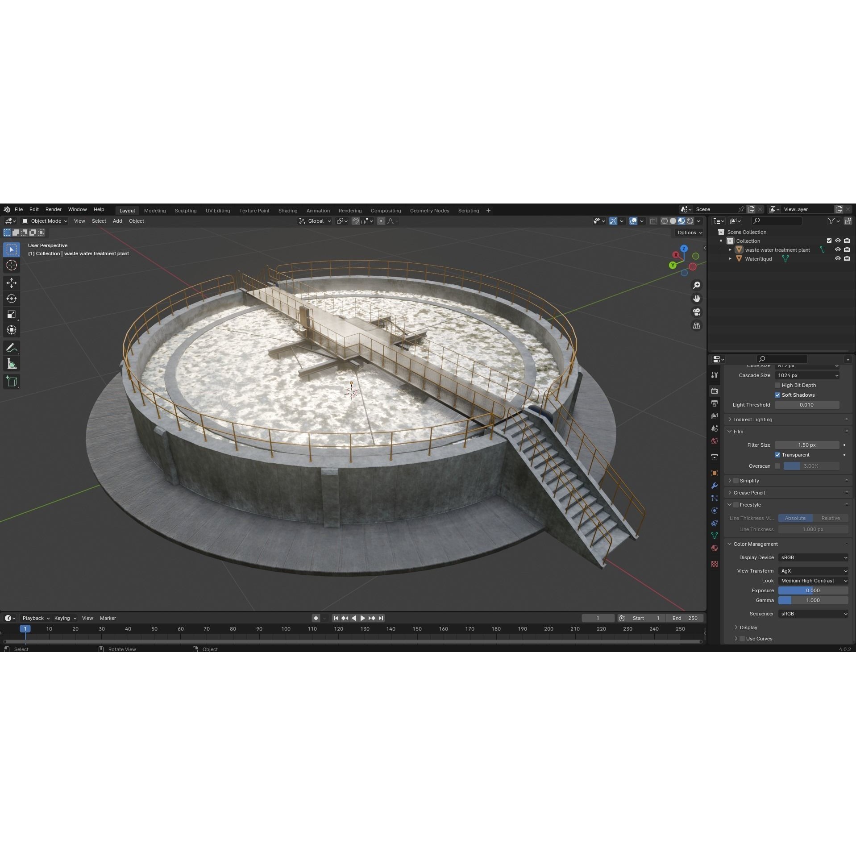
Task: Uncheck the Transparent option under Film
Action: click(x=777, y=454)
